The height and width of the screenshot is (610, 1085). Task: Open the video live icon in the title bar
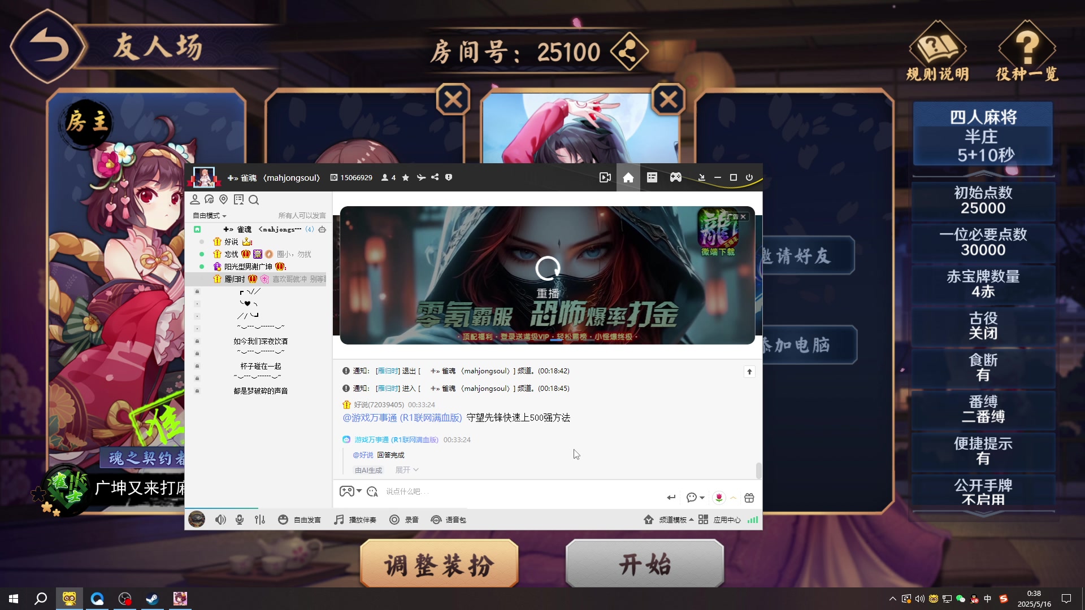[605, 177]
